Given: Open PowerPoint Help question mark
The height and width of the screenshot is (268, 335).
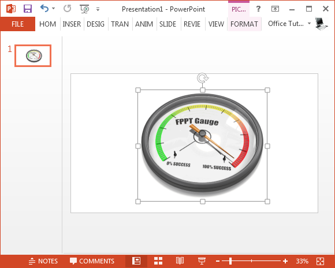Looking at the screenshot, I should tap(258, 9).
